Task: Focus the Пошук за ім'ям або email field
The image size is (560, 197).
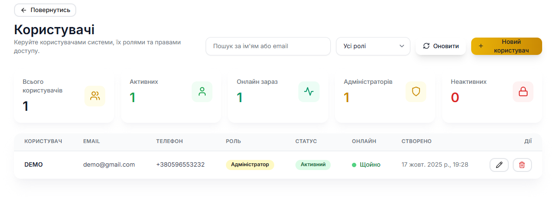Action: click(x=268, y=46)
